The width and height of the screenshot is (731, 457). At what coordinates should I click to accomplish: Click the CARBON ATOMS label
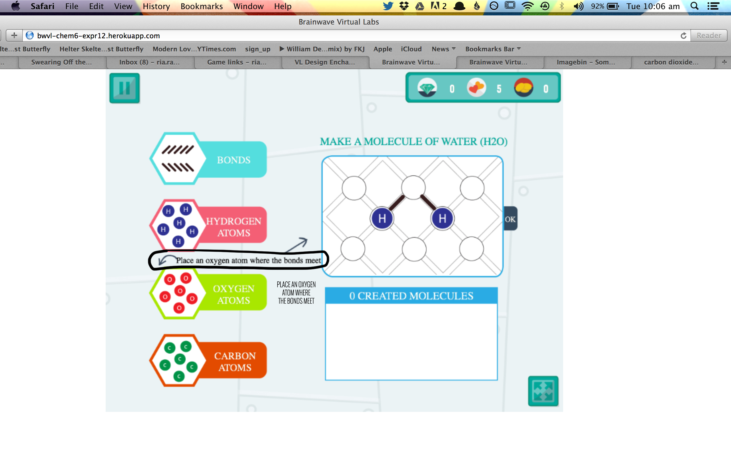pos(235,362)
